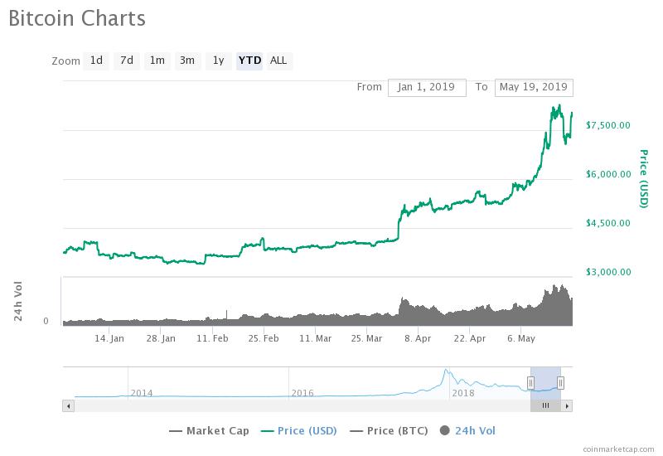Click the From date field
The image size is (663, 456).
[x=426, y=87]
